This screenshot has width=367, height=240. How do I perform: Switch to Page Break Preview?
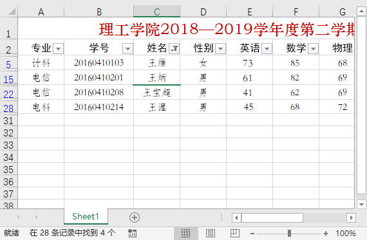point(235,233)
